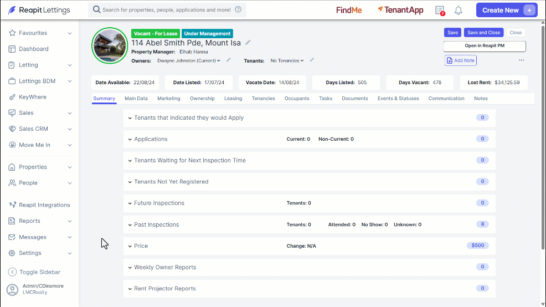Open the more options ellipsis

click(x=521, y=60)
